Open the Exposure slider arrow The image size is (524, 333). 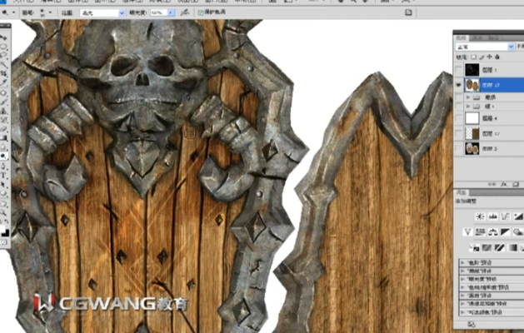tap(171, 12)
